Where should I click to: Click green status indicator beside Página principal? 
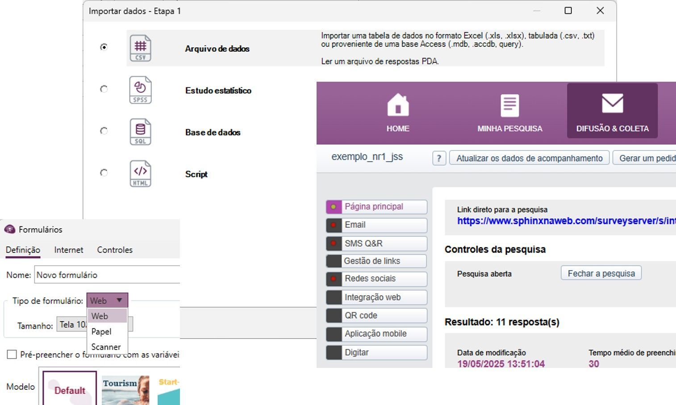pos(334,207)
